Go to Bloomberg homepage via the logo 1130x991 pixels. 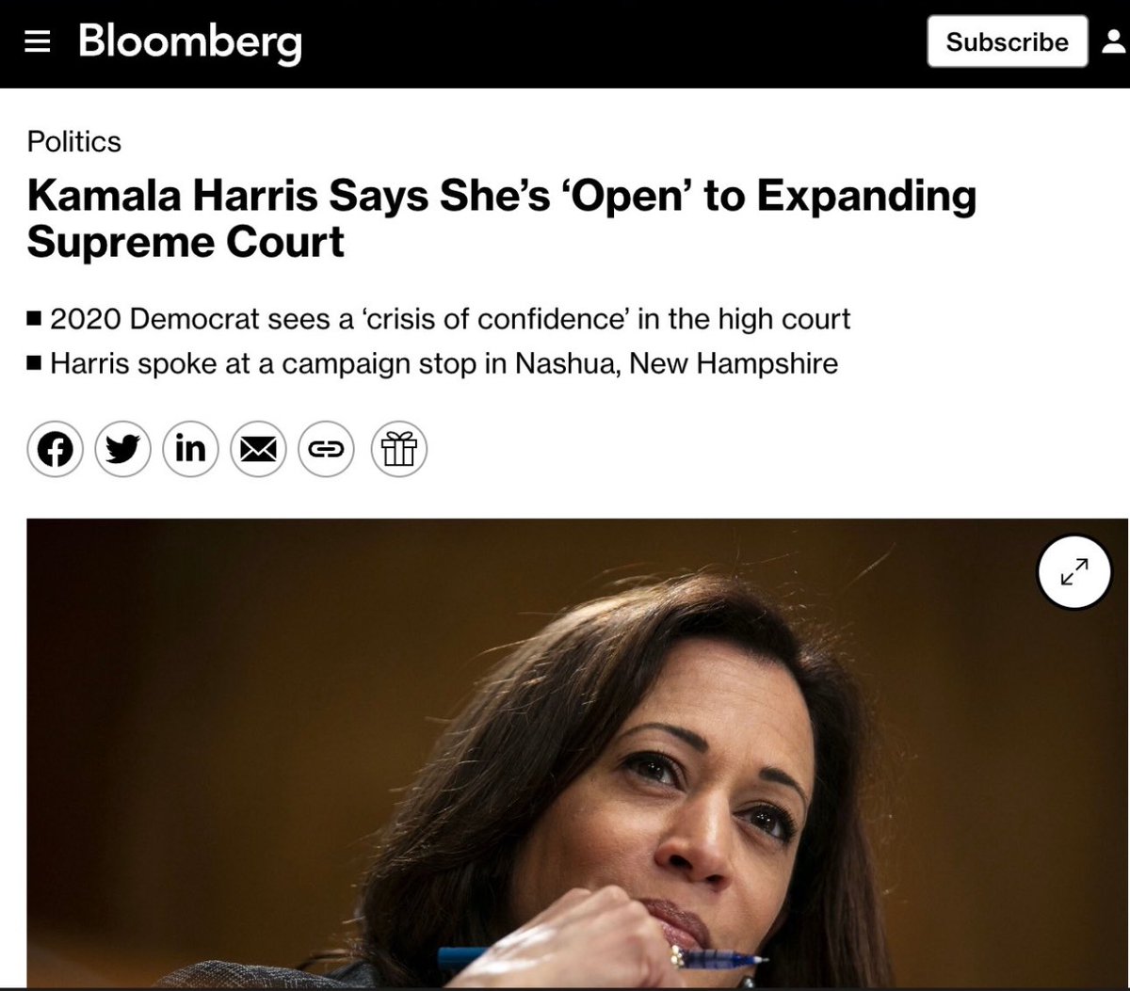tap(190, 43)
